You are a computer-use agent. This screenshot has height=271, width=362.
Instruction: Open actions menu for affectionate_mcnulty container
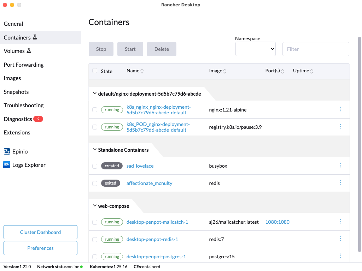point(341,182)
